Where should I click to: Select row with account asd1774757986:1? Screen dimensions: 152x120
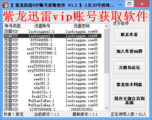pos(53,49)
